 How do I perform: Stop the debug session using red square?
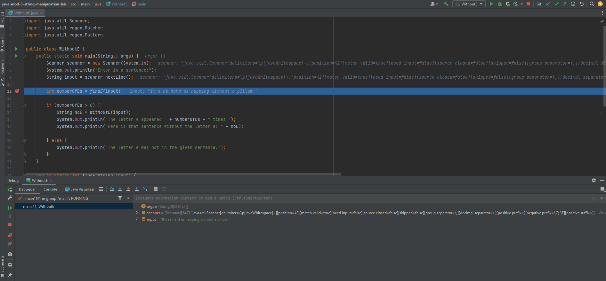click(10, 225)
